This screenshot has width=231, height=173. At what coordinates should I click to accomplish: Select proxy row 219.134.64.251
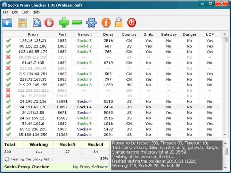click(x=112, y=74)
